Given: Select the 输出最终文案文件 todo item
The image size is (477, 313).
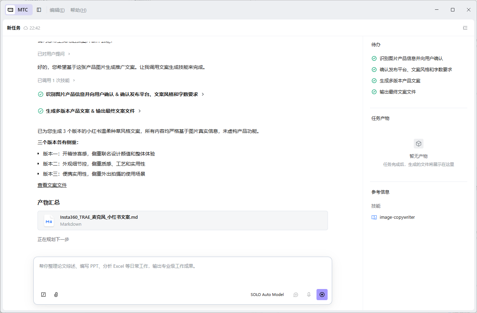Looking at the screenshot, I should (x=397, y=92).
